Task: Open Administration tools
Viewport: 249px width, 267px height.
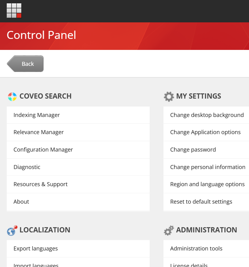Action: tap(196, 249)
